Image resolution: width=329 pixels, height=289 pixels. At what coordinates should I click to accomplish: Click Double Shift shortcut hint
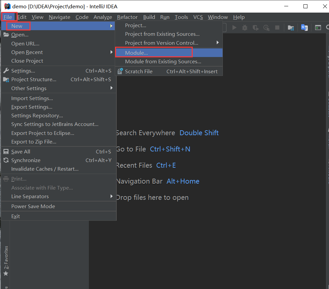coord(199,133)
